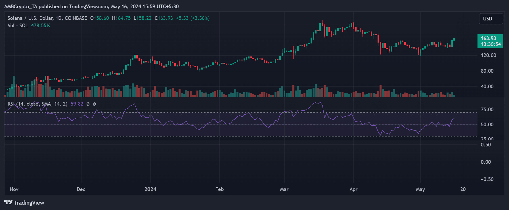Screen dimensions: 509x210
Task: Click the AMBCrypto_TA published header text
Action: 91,7
